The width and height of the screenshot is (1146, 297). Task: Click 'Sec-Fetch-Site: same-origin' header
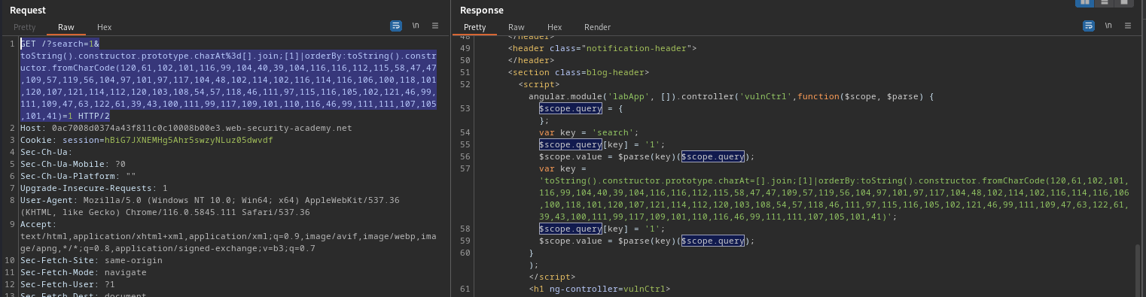pyautogui.click(x=91, y=260)
